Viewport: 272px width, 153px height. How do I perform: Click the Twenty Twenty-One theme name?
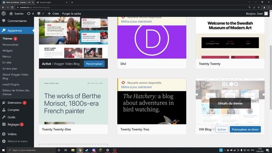point(57,129)
